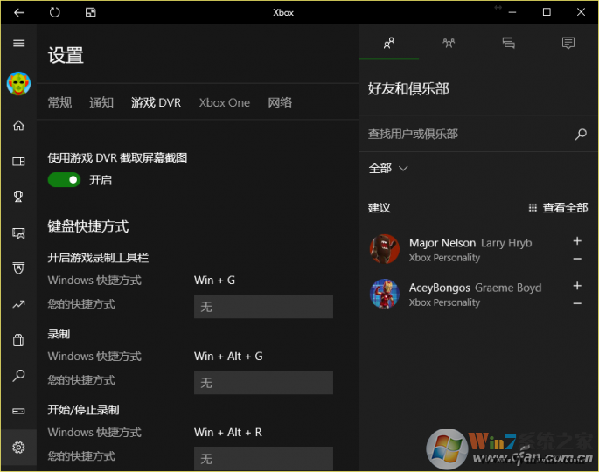Viewport: 599px width, 472px height.
Task: Click search magnifier in friends panel
Action: coord(581,134)
